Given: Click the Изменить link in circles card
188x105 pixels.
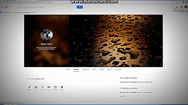Looking at the screenshot, I should [123, 96].
